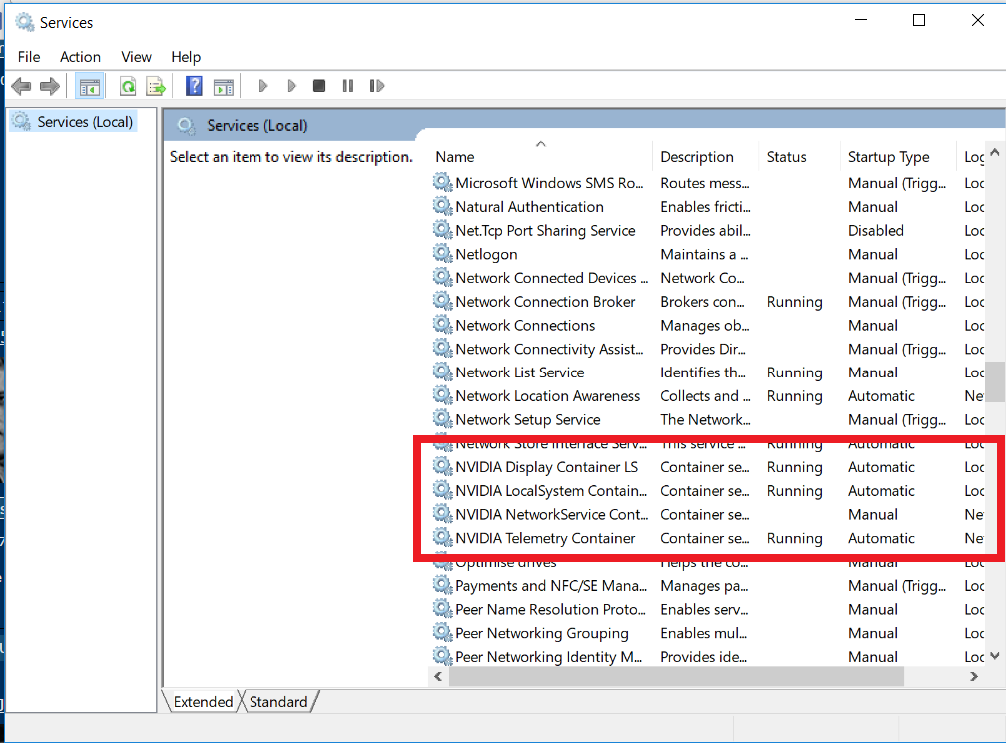Click 'Brokers con...' description cell
This screenshot has width=1006, height=743.
(702, 302)
